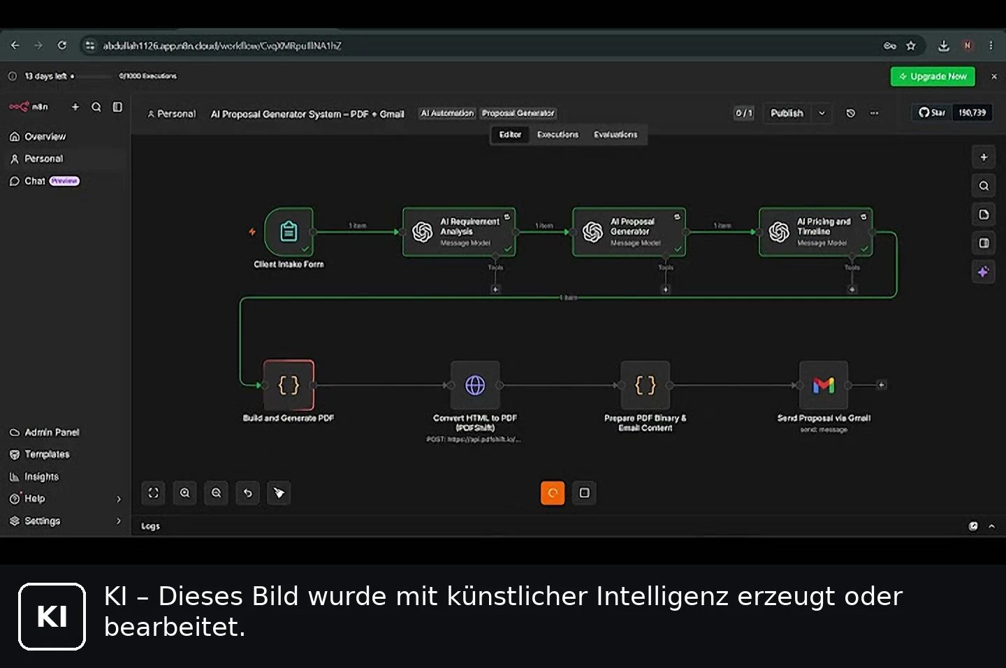Add a sticky note icon
The width and height of the screenshot is (1006, 668).
(x=984, y=215)
